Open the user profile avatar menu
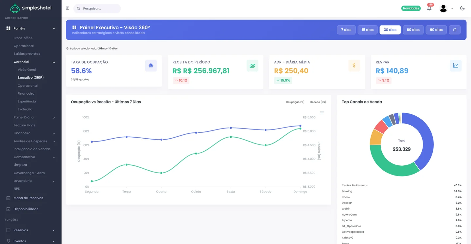This screenshot has width=471, height=244. pyautogui.click(x=443, y=8)
